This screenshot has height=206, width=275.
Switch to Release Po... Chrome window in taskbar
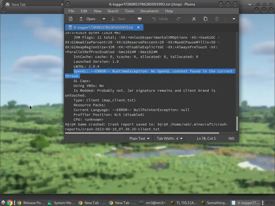(x=31, y=203)
